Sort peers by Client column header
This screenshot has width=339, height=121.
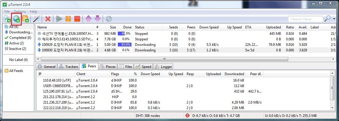pyautogui.click(x=92, y=74)
